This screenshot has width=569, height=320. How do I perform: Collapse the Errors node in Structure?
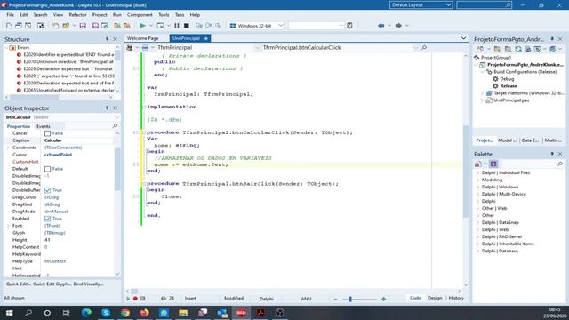coord(6,47)
